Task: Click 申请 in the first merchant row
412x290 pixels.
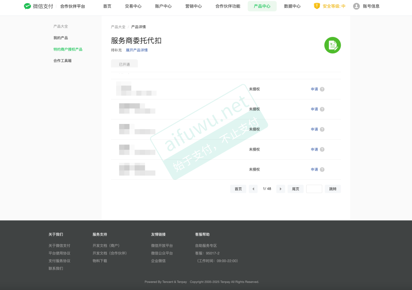Action: (x=314, y=89)
